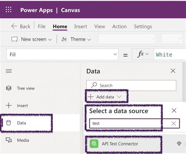
Task: Open the disabled size dropdown in toolbar
Action: click(172, 39)
